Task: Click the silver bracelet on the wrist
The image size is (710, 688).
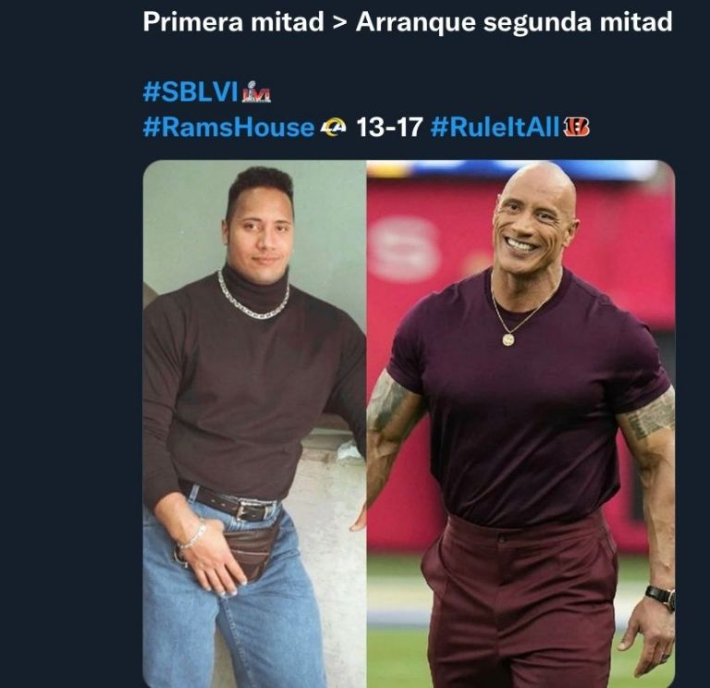Action: tap(193, 536)
